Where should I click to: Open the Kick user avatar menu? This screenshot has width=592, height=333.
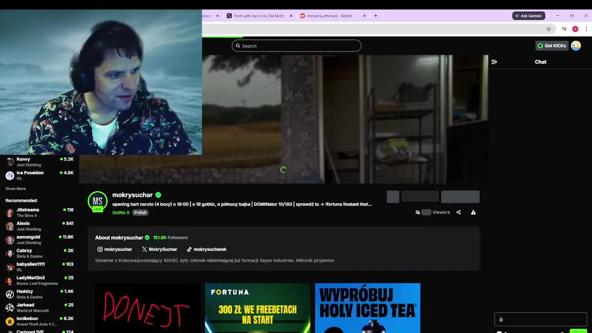pyautogui.click(x=576, y=46)
